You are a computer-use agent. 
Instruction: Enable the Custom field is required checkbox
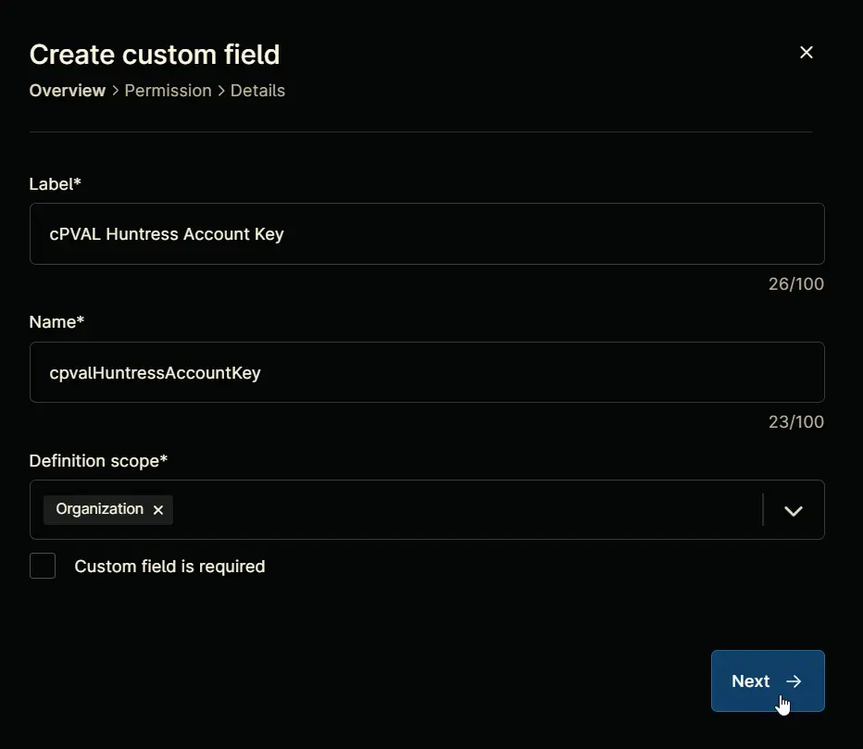(x=43, y=566)
